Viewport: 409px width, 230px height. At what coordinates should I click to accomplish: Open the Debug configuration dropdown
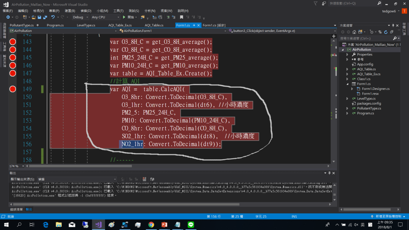(x=80, y=17)
